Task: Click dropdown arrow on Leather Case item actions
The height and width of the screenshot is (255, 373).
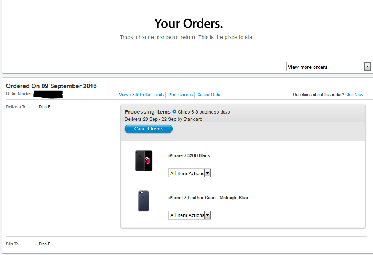Action: pos(207,215)
